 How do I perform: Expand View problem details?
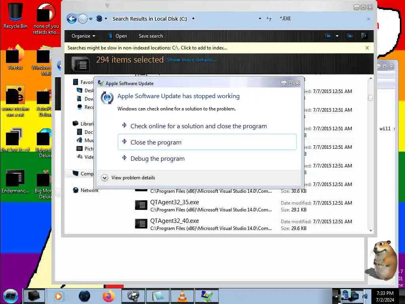[129, 178]
